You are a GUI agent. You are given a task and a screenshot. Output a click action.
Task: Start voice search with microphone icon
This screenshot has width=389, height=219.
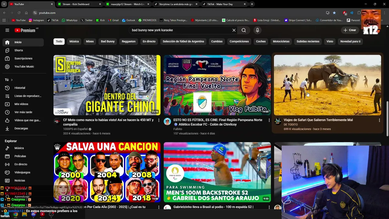[257, 30]
